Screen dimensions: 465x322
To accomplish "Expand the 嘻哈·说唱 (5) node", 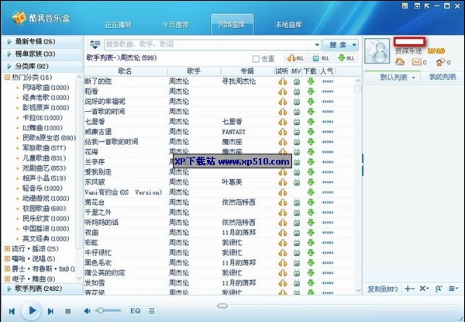I will tap(7, 259).
